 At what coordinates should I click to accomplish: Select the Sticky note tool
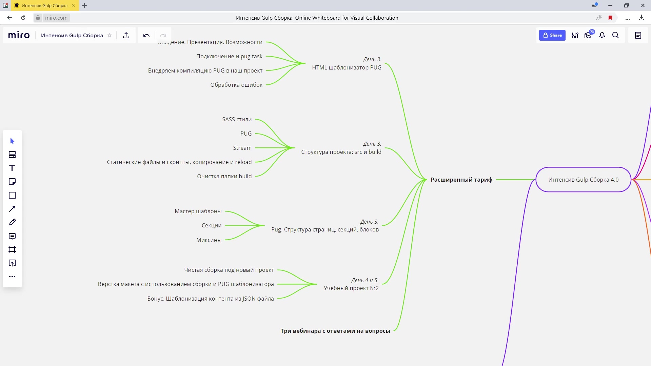12,182
